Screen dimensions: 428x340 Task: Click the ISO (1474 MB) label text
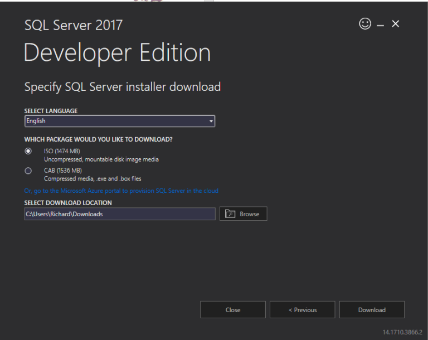(x=62, y=151)
